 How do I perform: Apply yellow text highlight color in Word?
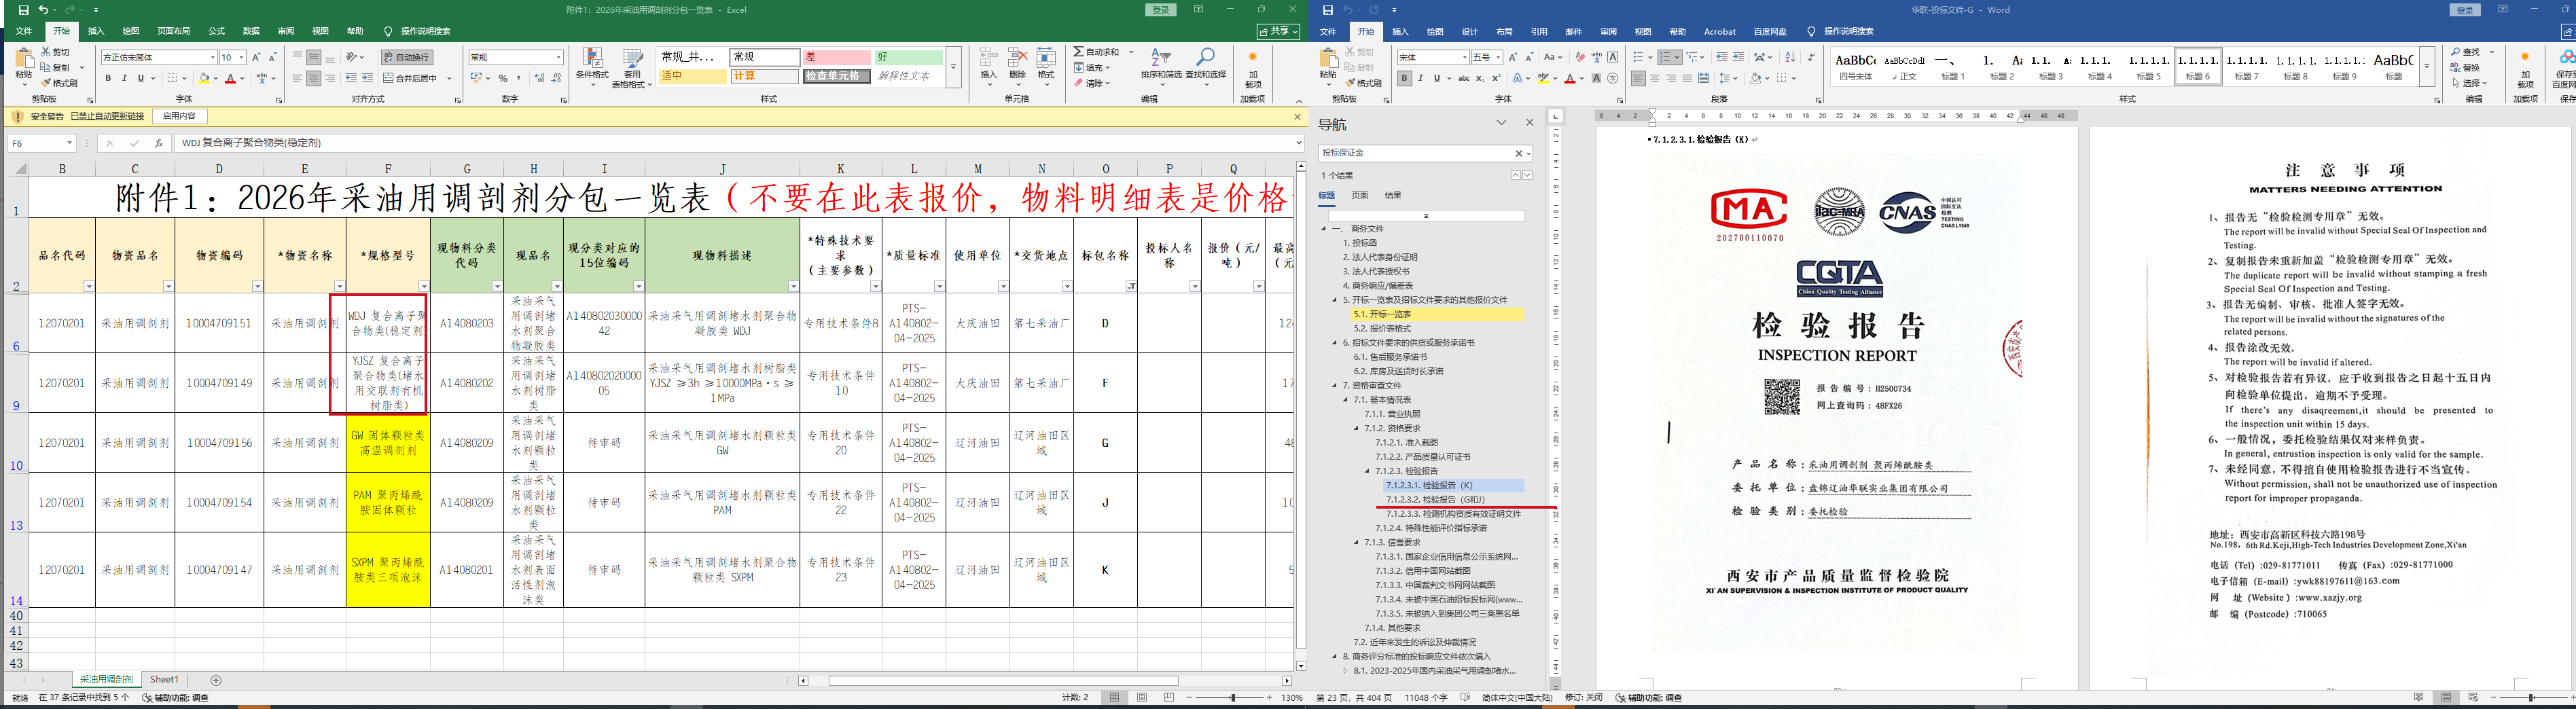[1544, 78]
